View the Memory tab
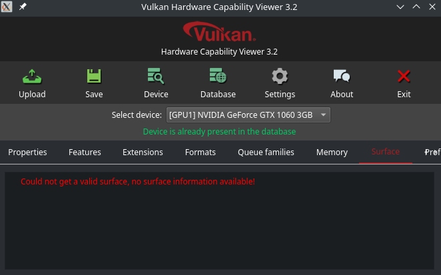441x275 pixels. coord(332,152)
